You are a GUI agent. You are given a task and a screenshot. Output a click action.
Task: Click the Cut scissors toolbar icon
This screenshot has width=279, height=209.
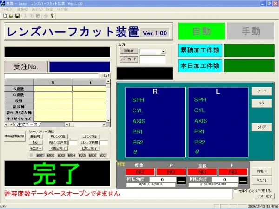point(25,16)
